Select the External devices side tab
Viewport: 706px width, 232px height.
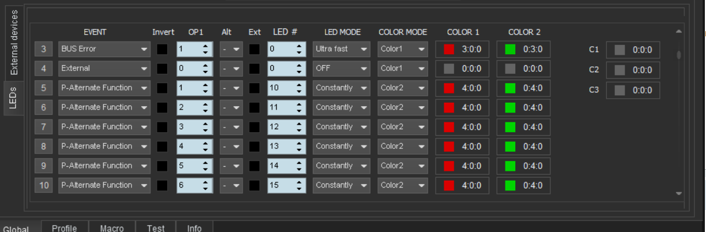click(14, 43)
